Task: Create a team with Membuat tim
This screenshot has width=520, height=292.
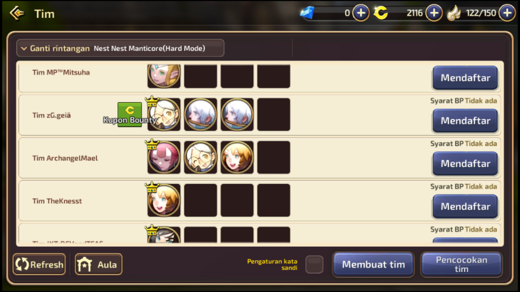Action: pos(373,264)
